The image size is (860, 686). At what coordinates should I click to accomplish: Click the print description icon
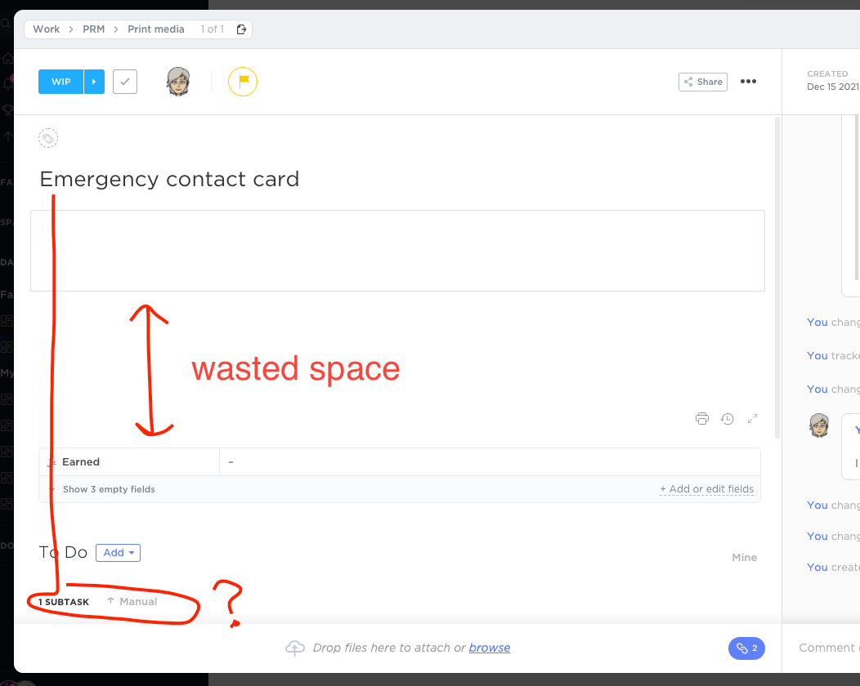pyautogui.click(x=701, y=419)
